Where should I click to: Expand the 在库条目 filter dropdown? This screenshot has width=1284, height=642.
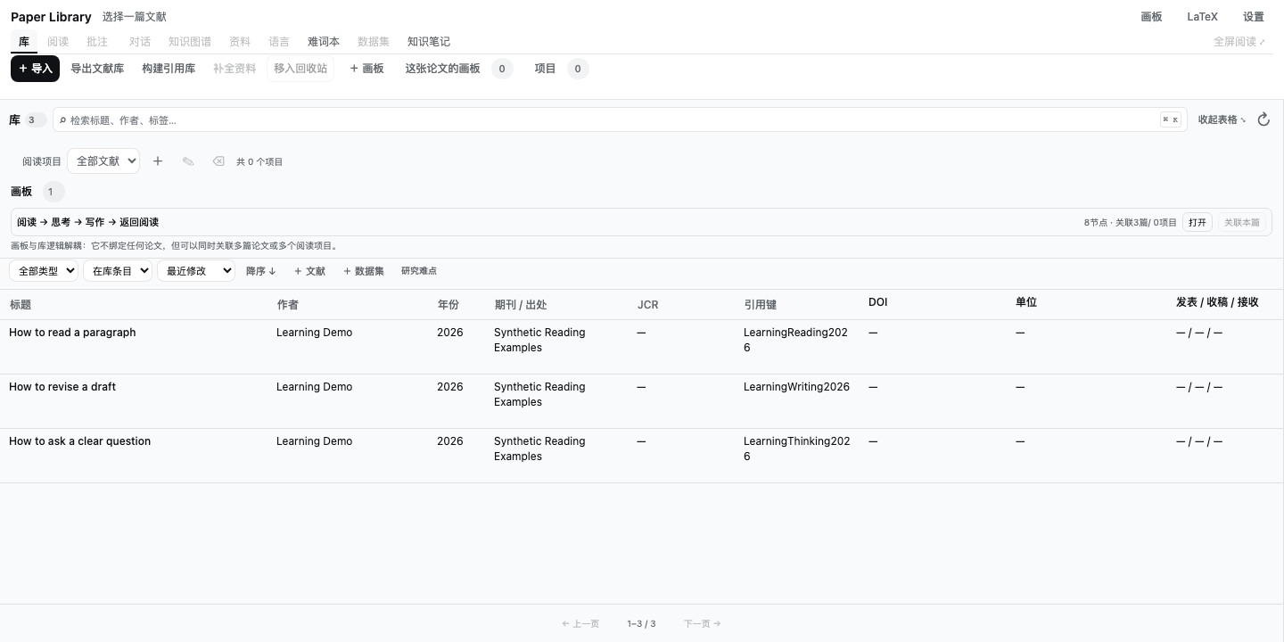point(118,271)
